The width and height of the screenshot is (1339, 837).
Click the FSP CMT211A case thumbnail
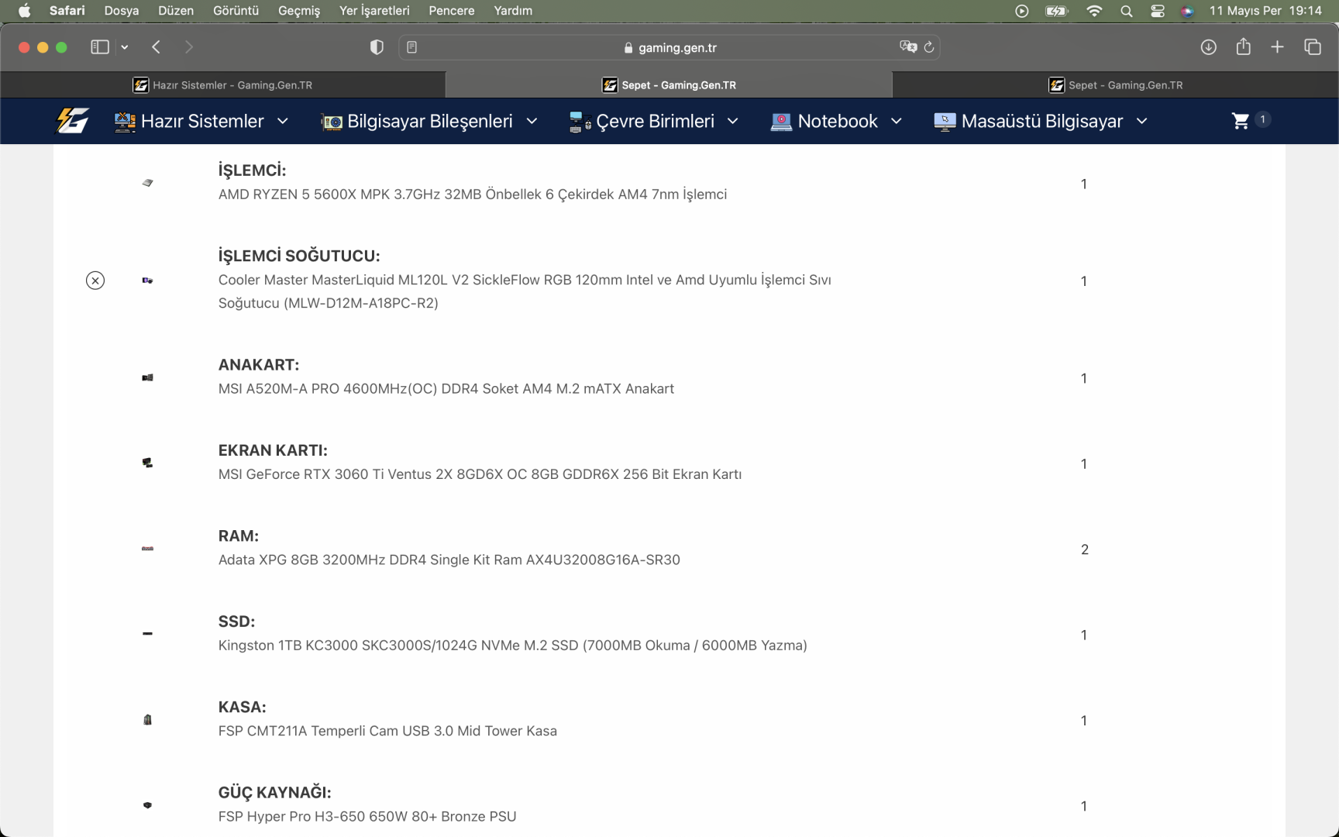[x=147, y=720]
